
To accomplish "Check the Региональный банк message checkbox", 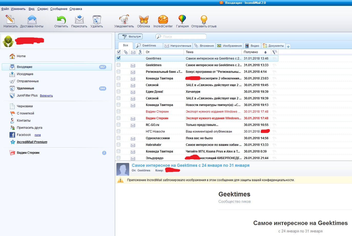I will coord(118,72).
